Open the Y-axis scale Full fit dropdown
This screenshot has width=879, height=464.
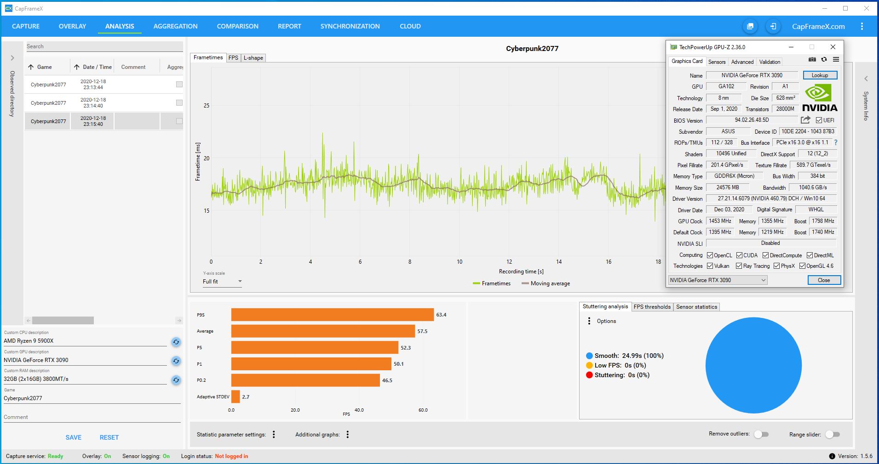coord(222,282)
